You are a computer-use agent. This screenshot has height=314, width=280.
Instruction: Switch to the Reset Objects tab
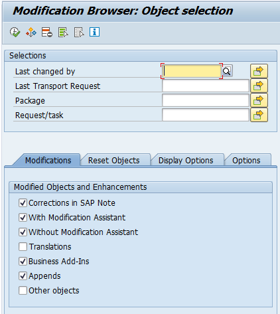(x=114, y=160)
